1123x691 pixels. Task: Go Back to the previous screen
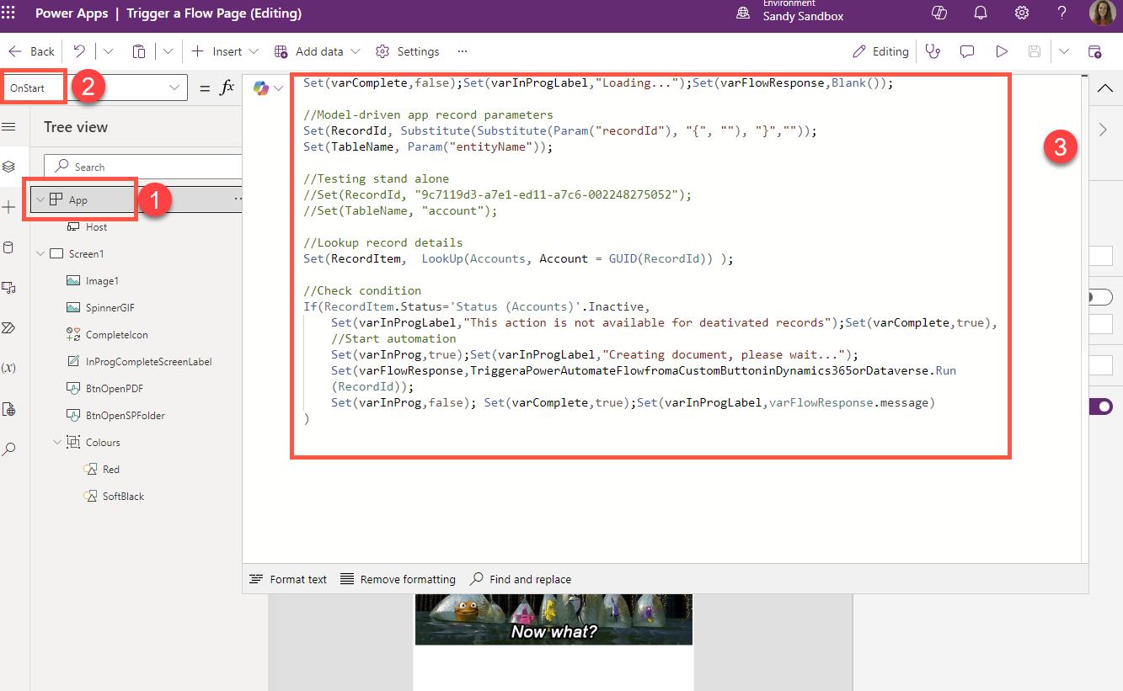[31, 51]
